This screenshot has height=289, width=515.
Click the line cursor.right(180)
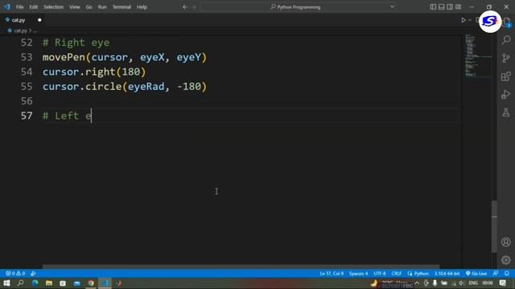click(x=94, y=71)
